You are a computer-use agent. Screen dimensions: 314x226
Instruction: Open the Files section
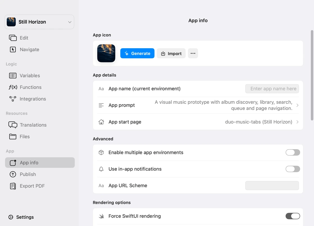click(x=40, y=137)
